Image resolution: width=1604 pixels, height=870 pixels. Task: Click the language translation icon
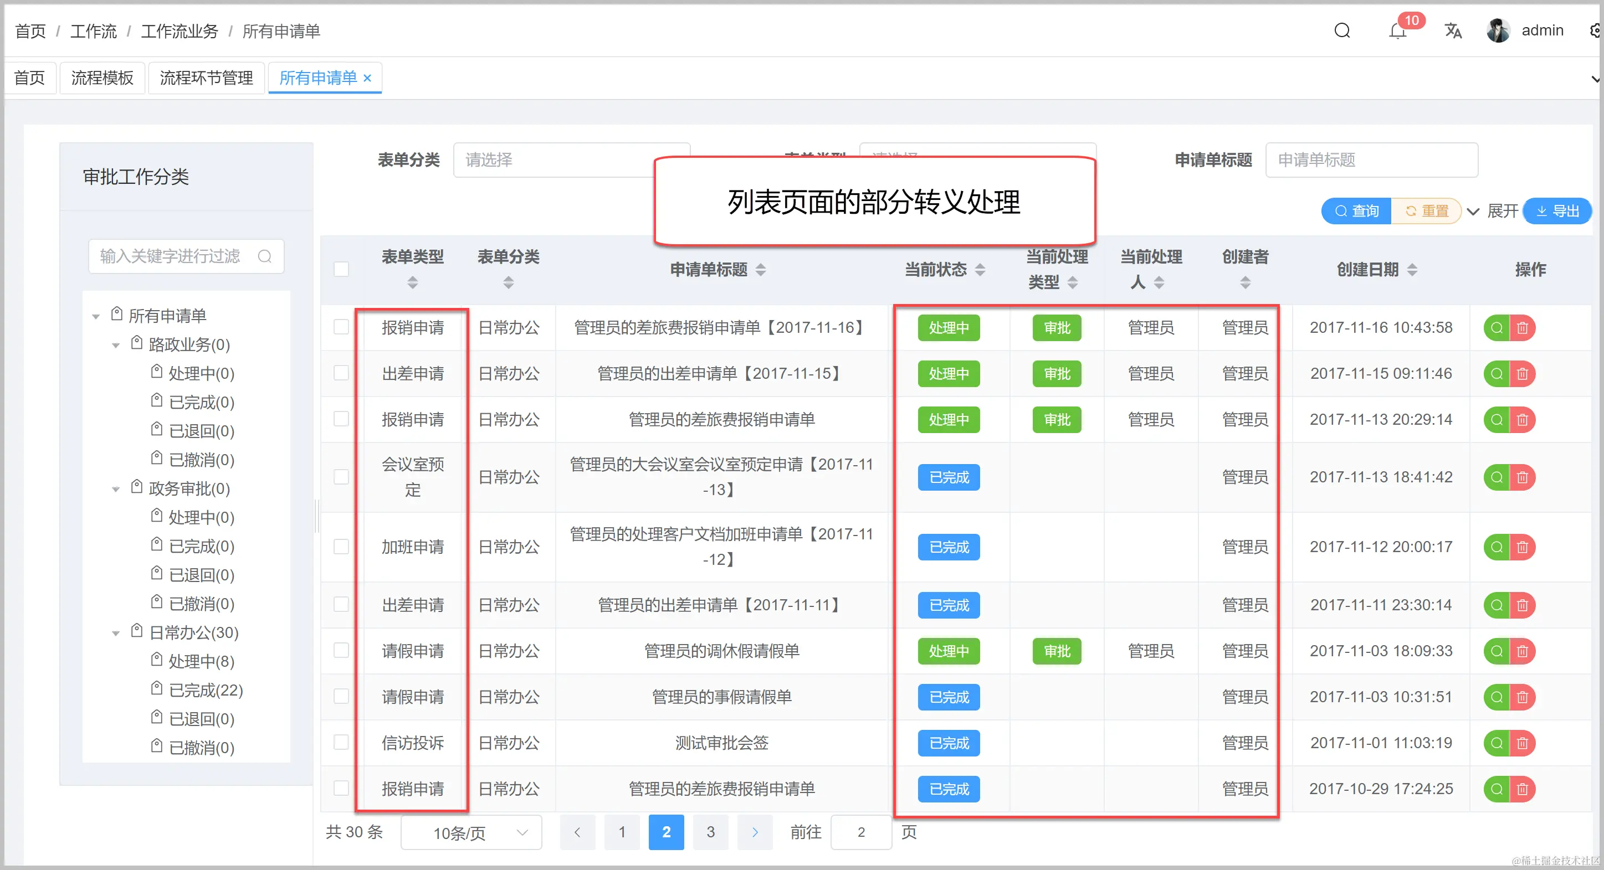1453,30
